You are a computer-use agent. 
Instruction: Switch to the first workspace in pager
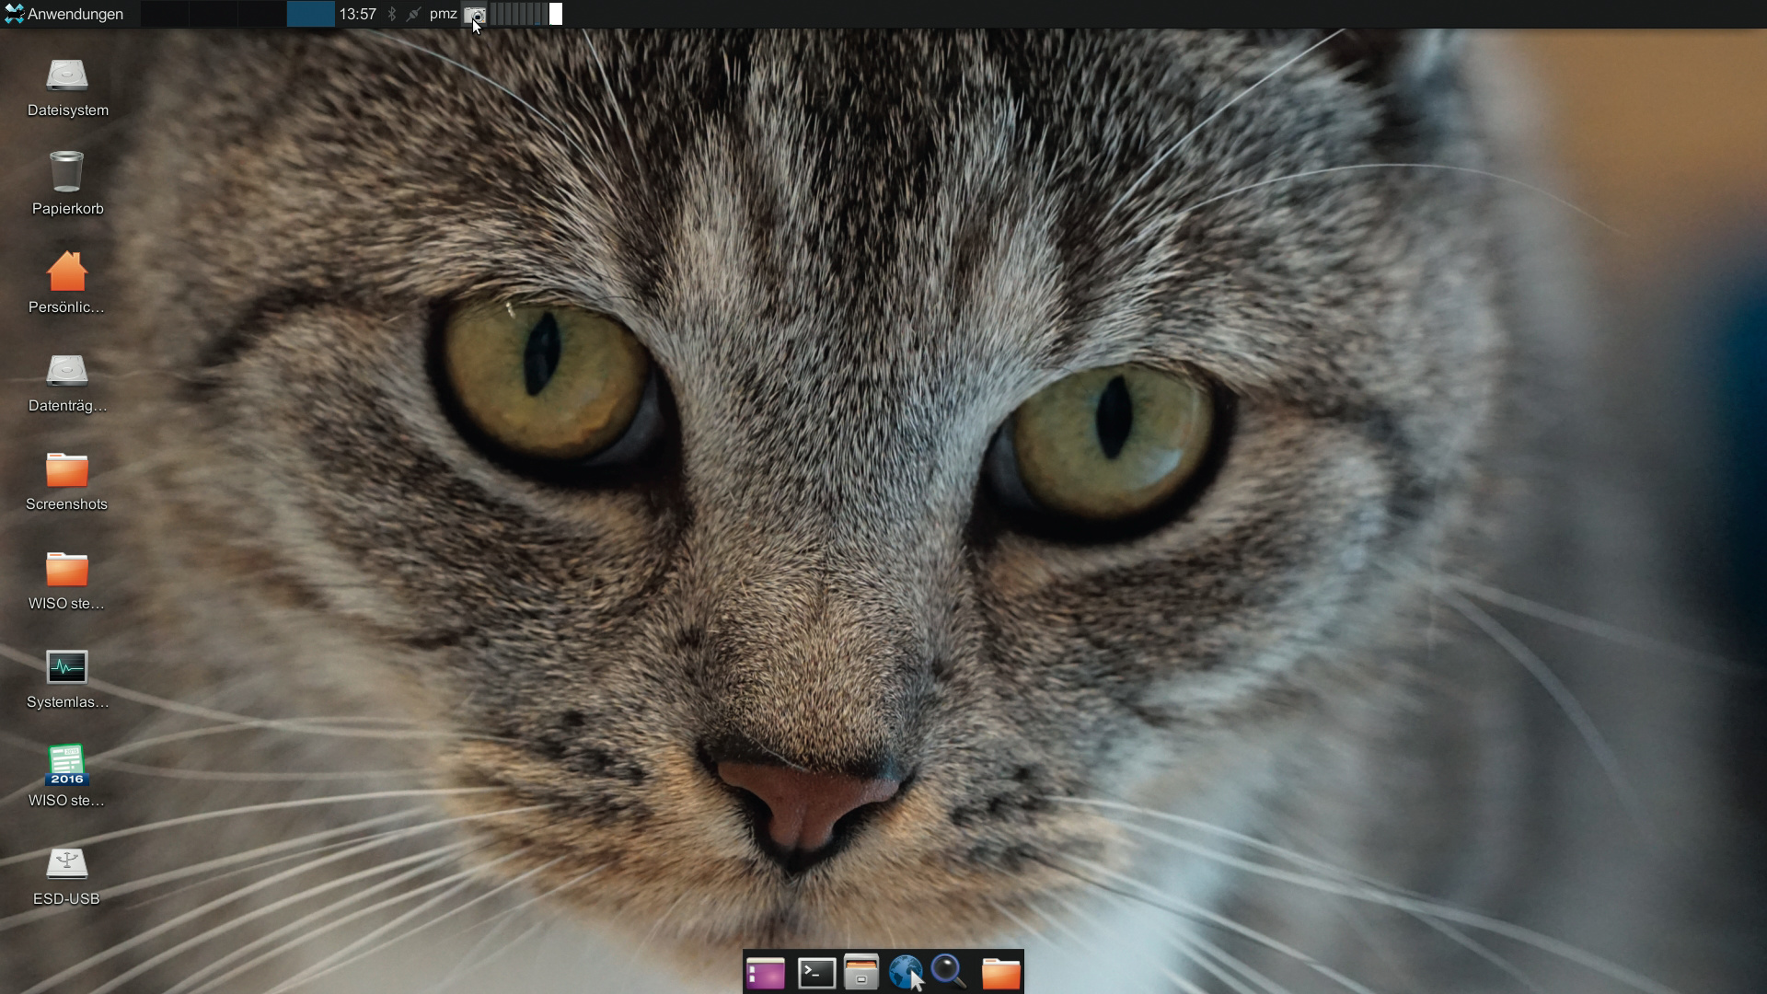(x=166, y=14)
